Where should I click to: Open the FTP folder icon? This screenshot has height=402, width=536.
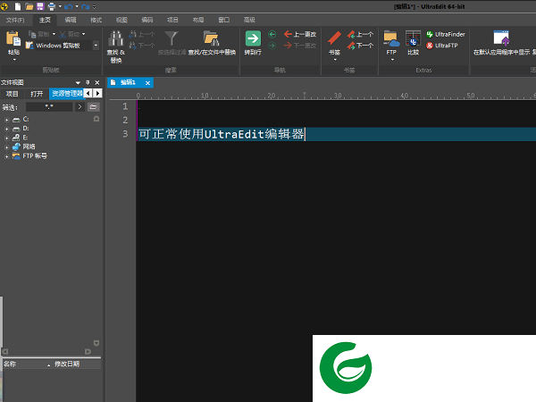point(391,38)
